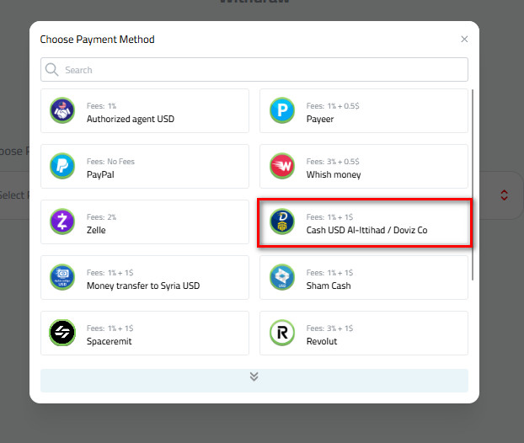Click the magnifying glass search icon
524x443 pixels.
click(x=51, y=70)
